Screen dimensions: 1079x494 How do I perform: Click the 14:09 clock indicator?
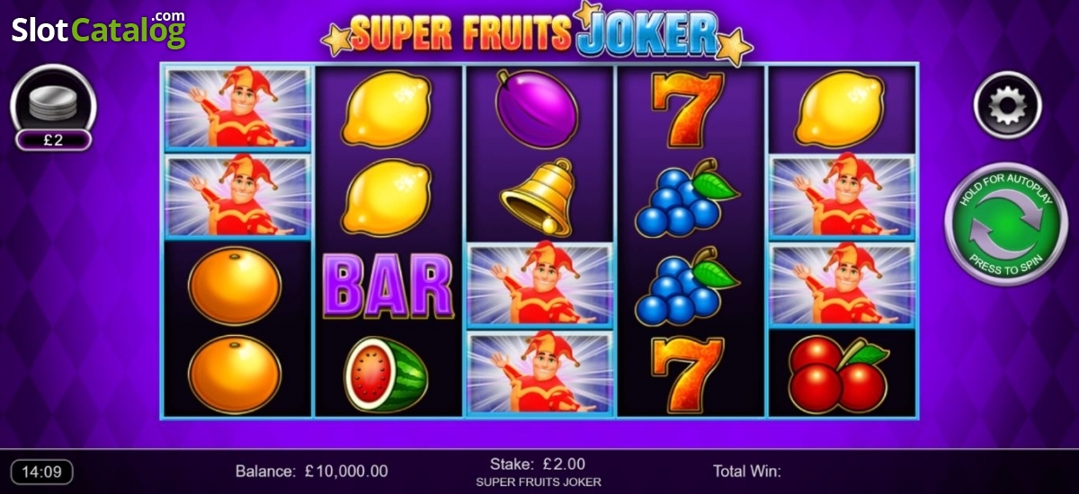tap(41, 472)
